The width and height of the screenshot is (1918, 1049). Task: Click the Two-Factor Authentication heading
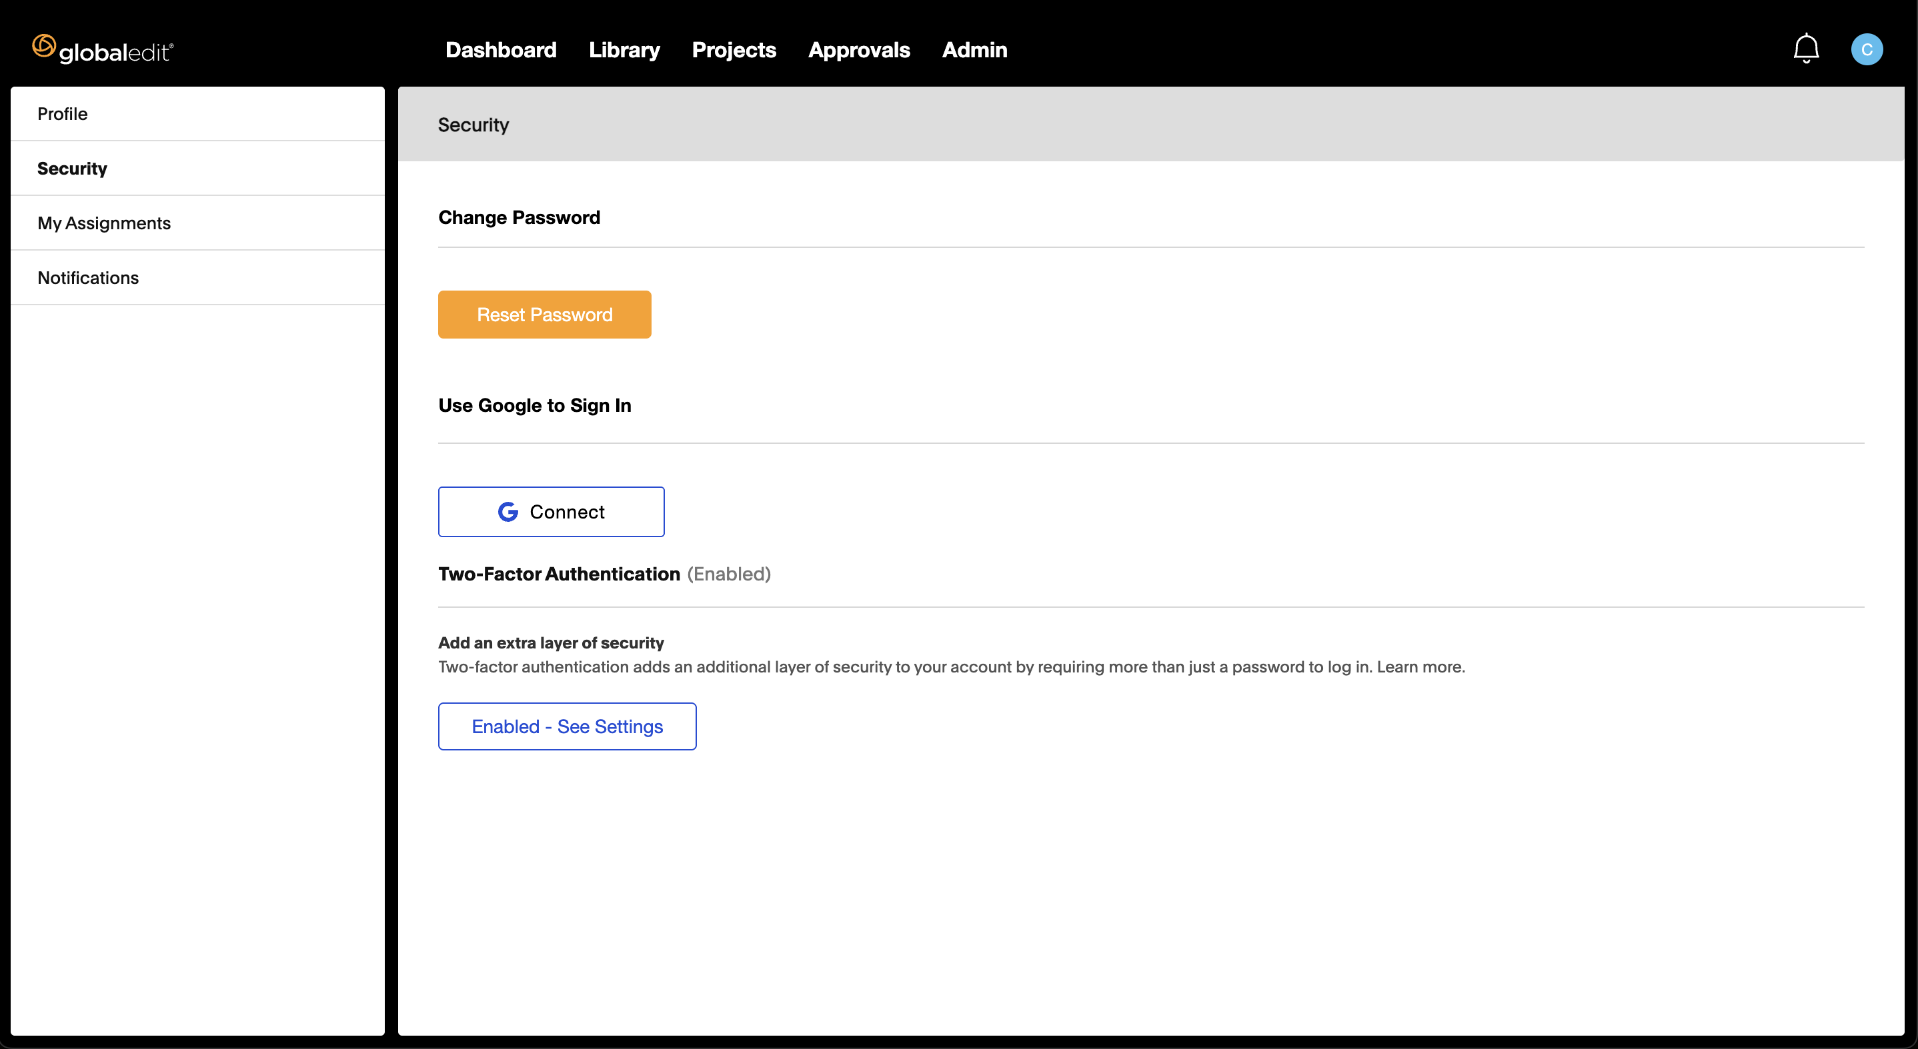pyautogui.click(x=559, y=574)
